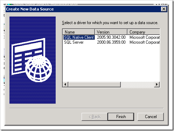The image size is (174, 131).
Task: Click the Name column header
Action: tap(79, 32)
